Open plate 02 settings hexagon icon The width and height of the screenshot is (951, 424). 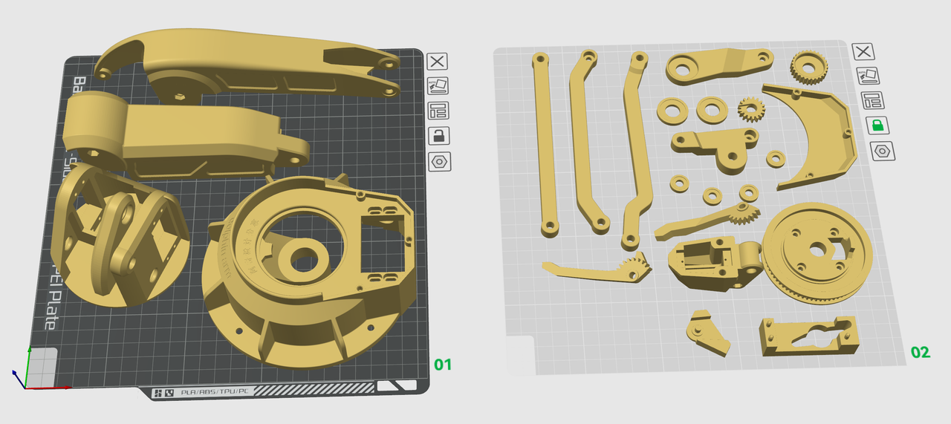[x=882, y=151]
